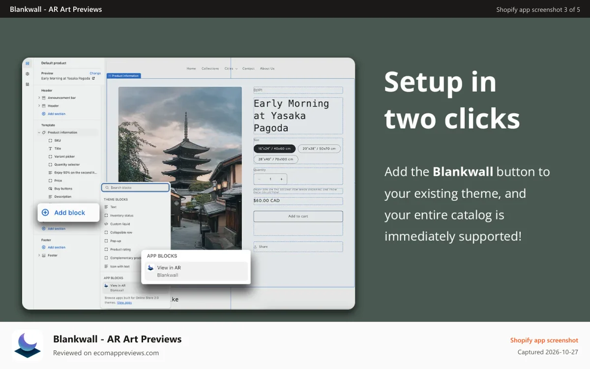Select the 20"x28" / 50x70 cm size

[319, 149]
